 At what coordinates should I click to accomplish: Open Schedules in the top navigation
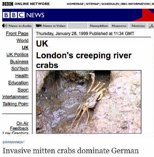pyautogui.click(x=110, y=4)
